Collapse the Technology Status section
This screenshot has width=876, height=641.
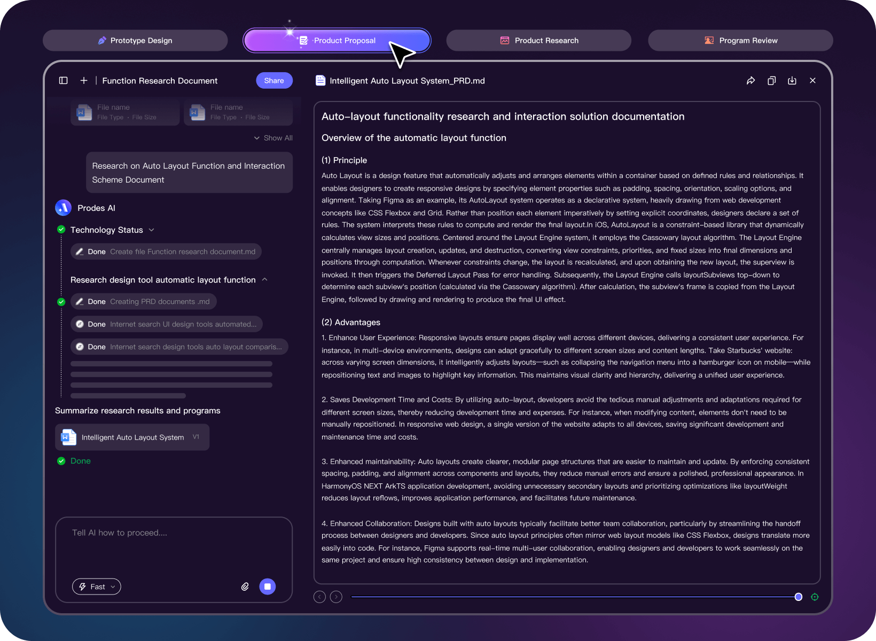(x=151, y=230)
